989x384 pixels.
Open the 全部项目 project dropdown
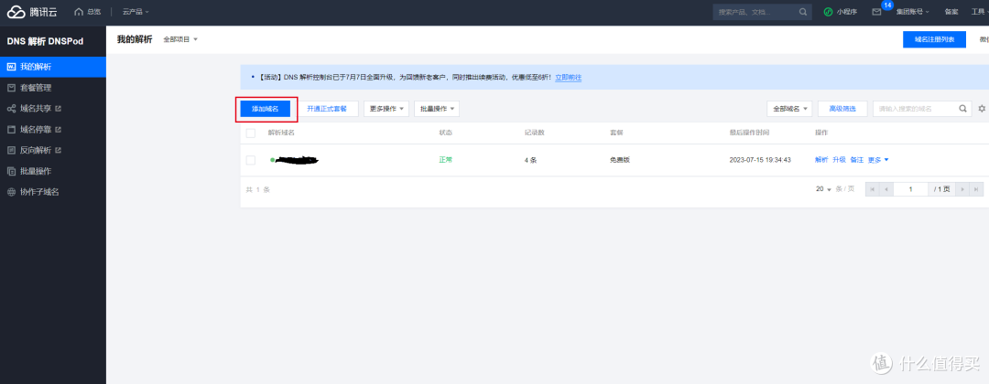180,39
